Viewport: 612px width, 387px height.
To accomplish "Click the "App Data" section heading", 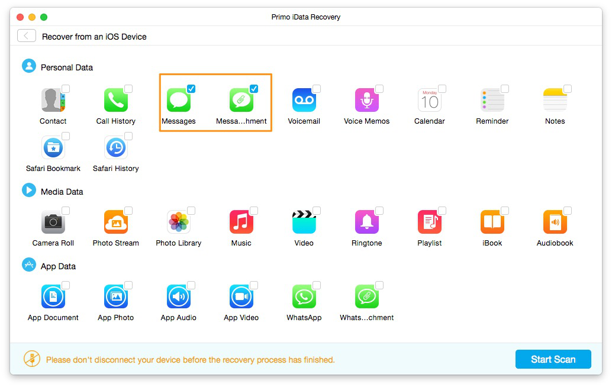I will tap(58, 266).
